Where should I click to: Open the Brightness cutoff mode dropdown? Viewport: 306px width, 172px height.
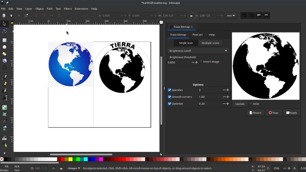pyautogui.click(x=198, y=51)
